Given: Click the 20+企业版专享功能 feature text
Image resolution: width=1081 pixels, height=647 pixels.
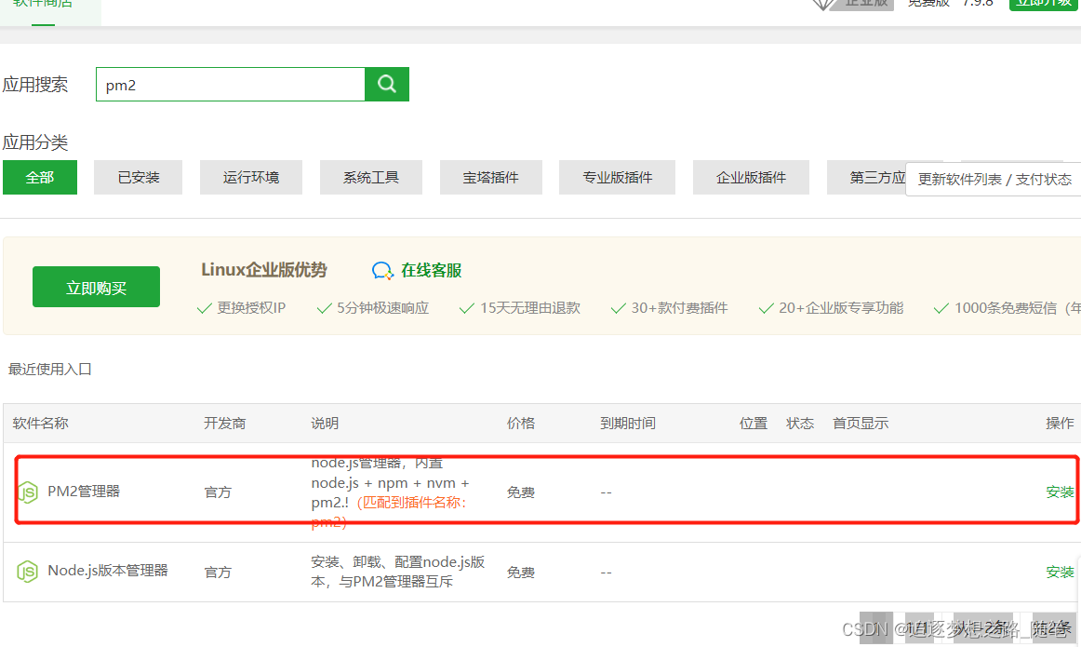Looking at the screenshot, I should 841,307.
